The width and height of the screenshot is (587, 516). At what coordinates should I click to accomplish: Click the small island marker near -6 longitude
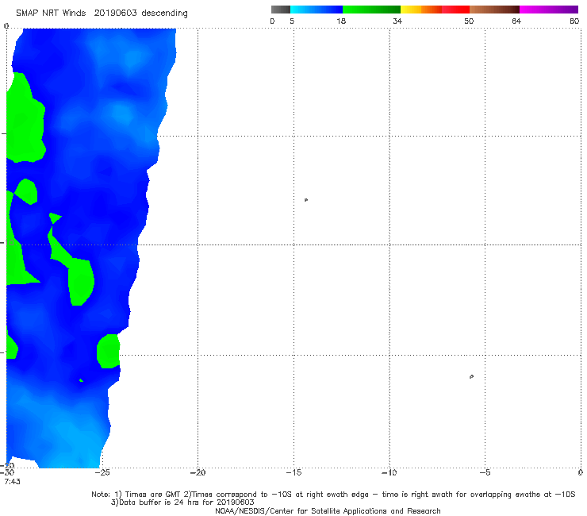point(471,376)
